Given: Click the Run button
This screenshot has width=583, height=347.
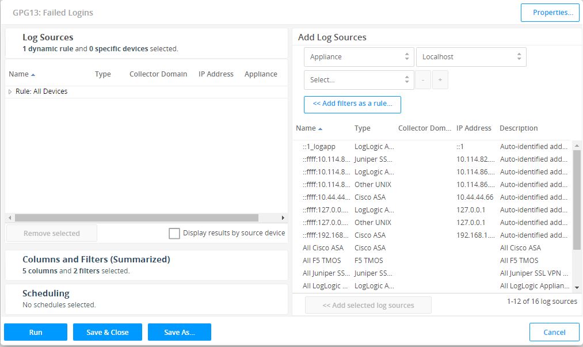Looking at the screenshot, I should 36,332.
